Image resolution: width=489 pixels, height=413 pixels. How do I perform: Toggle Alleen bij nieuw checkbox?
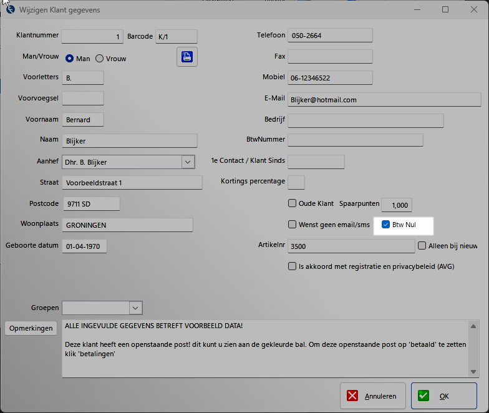pos(422,246)
